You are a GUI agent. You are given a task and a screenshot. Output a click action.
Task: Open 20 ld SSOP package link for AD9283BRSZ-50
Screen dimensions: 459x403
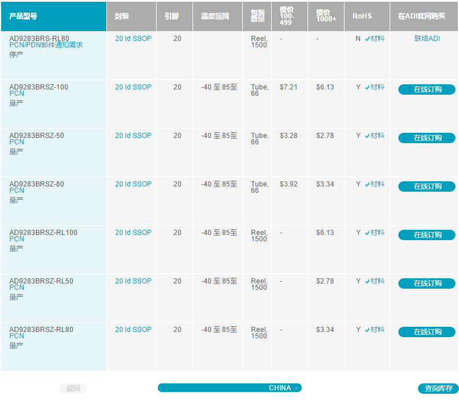(x=133, y=136)
